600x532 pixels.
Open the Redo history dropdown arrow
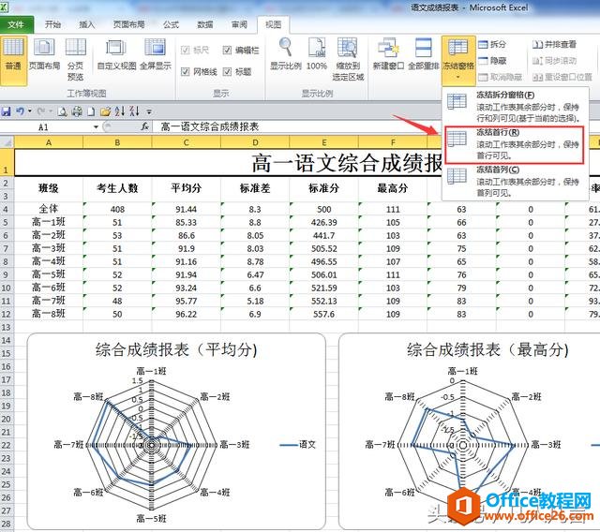pyautogui.click(x=50, y=111)
